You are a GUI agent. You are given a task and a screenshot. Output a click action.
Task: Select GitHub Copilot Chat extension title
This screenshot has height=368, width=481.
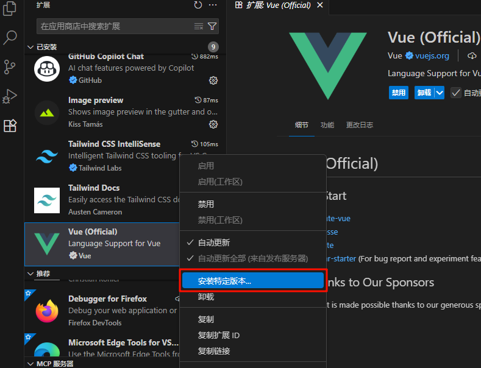[x=106, y=57]
